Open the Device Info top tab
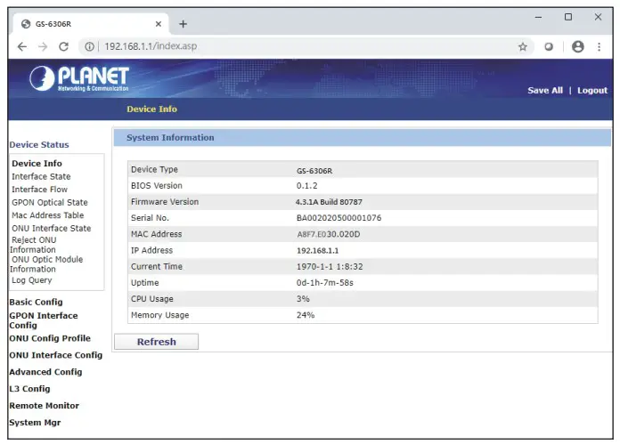Viewport: 620px width, 445px height. point(151,109)
